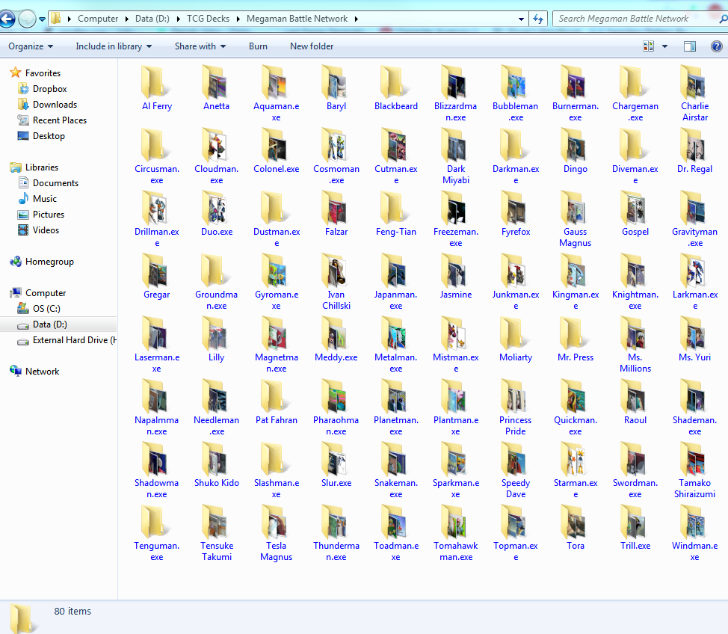Open the Trill.exe folder
728x634 pixels.
coord(635,527)
